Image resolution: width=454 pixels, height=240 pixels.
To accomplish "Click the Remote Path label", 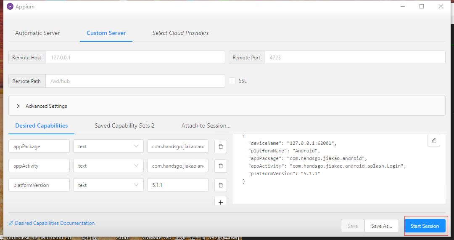I will click(26, 81).
